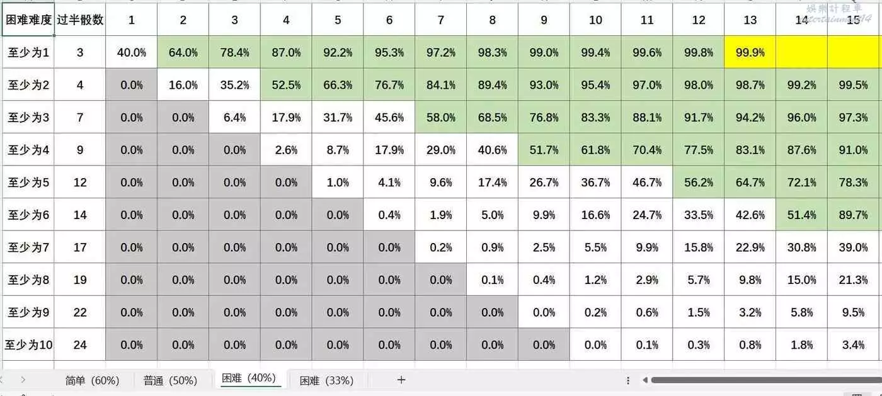Switch to the 简单 (60%) sheet tab
Viewport: 882px width, 396px height.
[x=92, y=380]
